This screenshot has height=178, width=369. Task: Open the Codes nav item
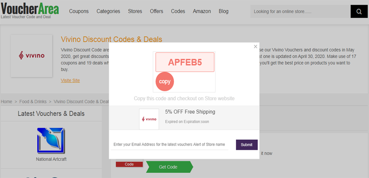tap(178, 11)
